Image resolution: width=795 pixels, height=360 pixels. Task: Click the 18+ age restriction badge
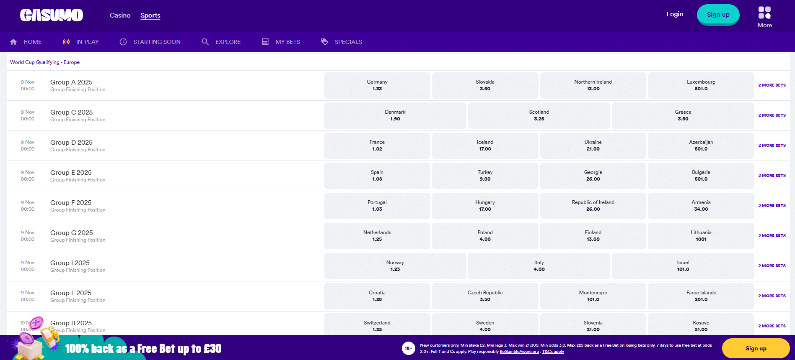click(x=409, y=348)
